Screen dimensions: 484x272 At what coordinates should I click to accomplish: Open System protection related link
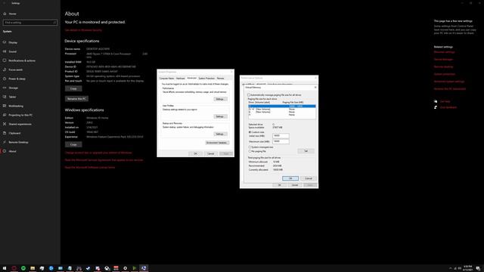[x=445, y=74]
